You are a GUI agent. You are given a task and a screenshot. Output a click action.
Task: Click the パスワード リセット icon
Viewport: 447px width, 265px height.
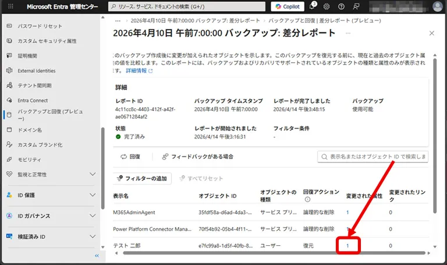[9, 26]
